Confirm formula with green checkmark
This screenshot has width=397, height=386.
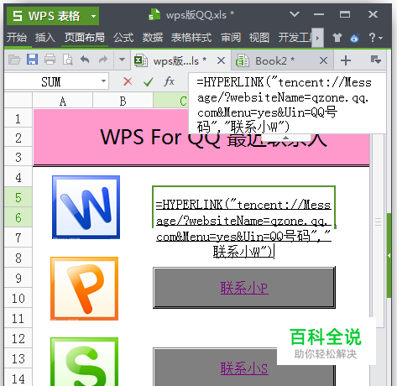(x=149, y=82)
